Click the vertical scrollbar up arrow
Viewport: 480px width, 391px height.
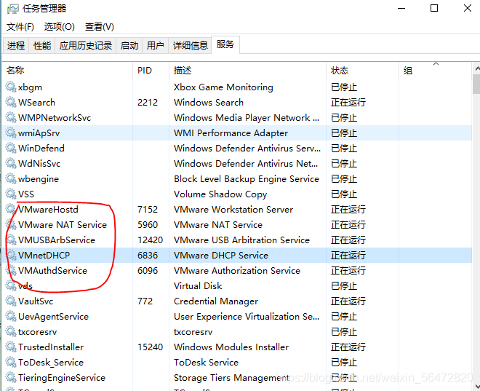click(476, 68)
